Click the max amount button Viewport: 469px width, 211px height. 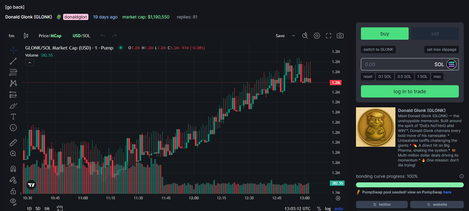pos(437,77)
